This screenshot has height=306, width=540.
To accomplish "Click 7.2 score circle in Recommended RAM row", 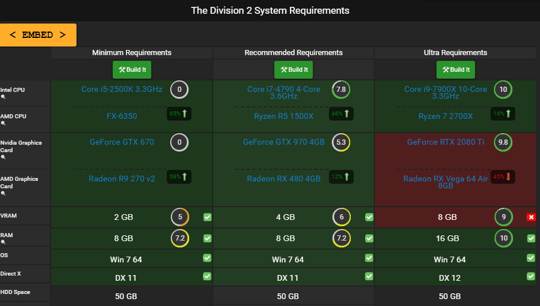I will 342,238.
